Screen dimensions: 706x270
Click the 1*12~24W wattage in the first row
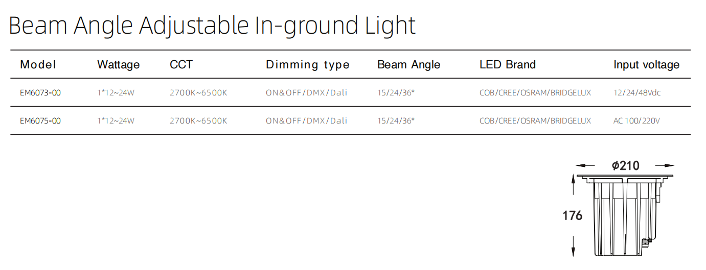[x=116, y=93]
